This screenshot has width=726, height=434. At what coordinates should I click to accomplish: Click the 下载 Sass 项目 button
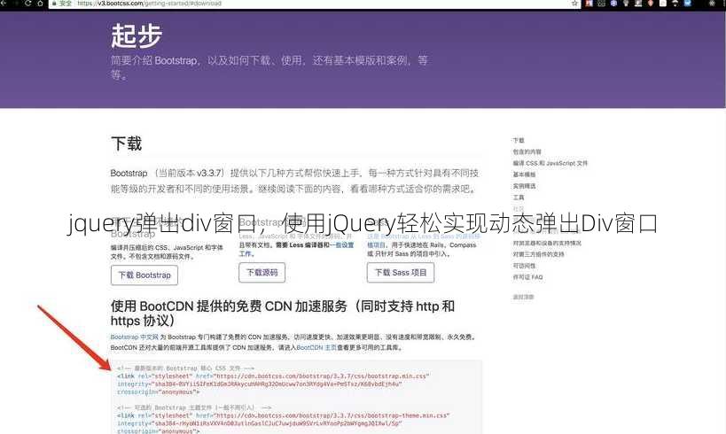point(401,273)
